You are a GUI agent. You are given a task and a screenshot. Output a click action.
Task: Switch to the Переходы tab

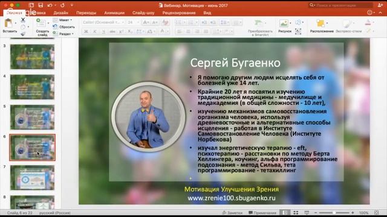point(86,13)
